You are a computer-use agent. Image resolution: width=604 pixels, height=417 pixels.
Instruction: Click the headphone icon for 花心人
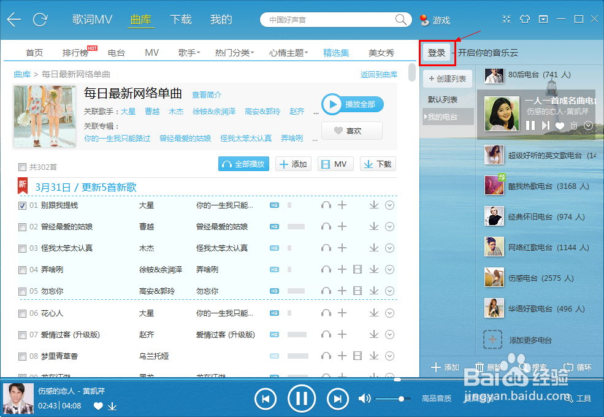tap(326, 313)
